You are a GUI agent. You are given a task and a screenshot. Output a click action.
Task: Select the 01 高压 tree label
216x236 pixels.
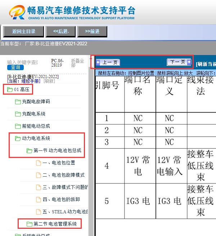(x=22, y=90)
